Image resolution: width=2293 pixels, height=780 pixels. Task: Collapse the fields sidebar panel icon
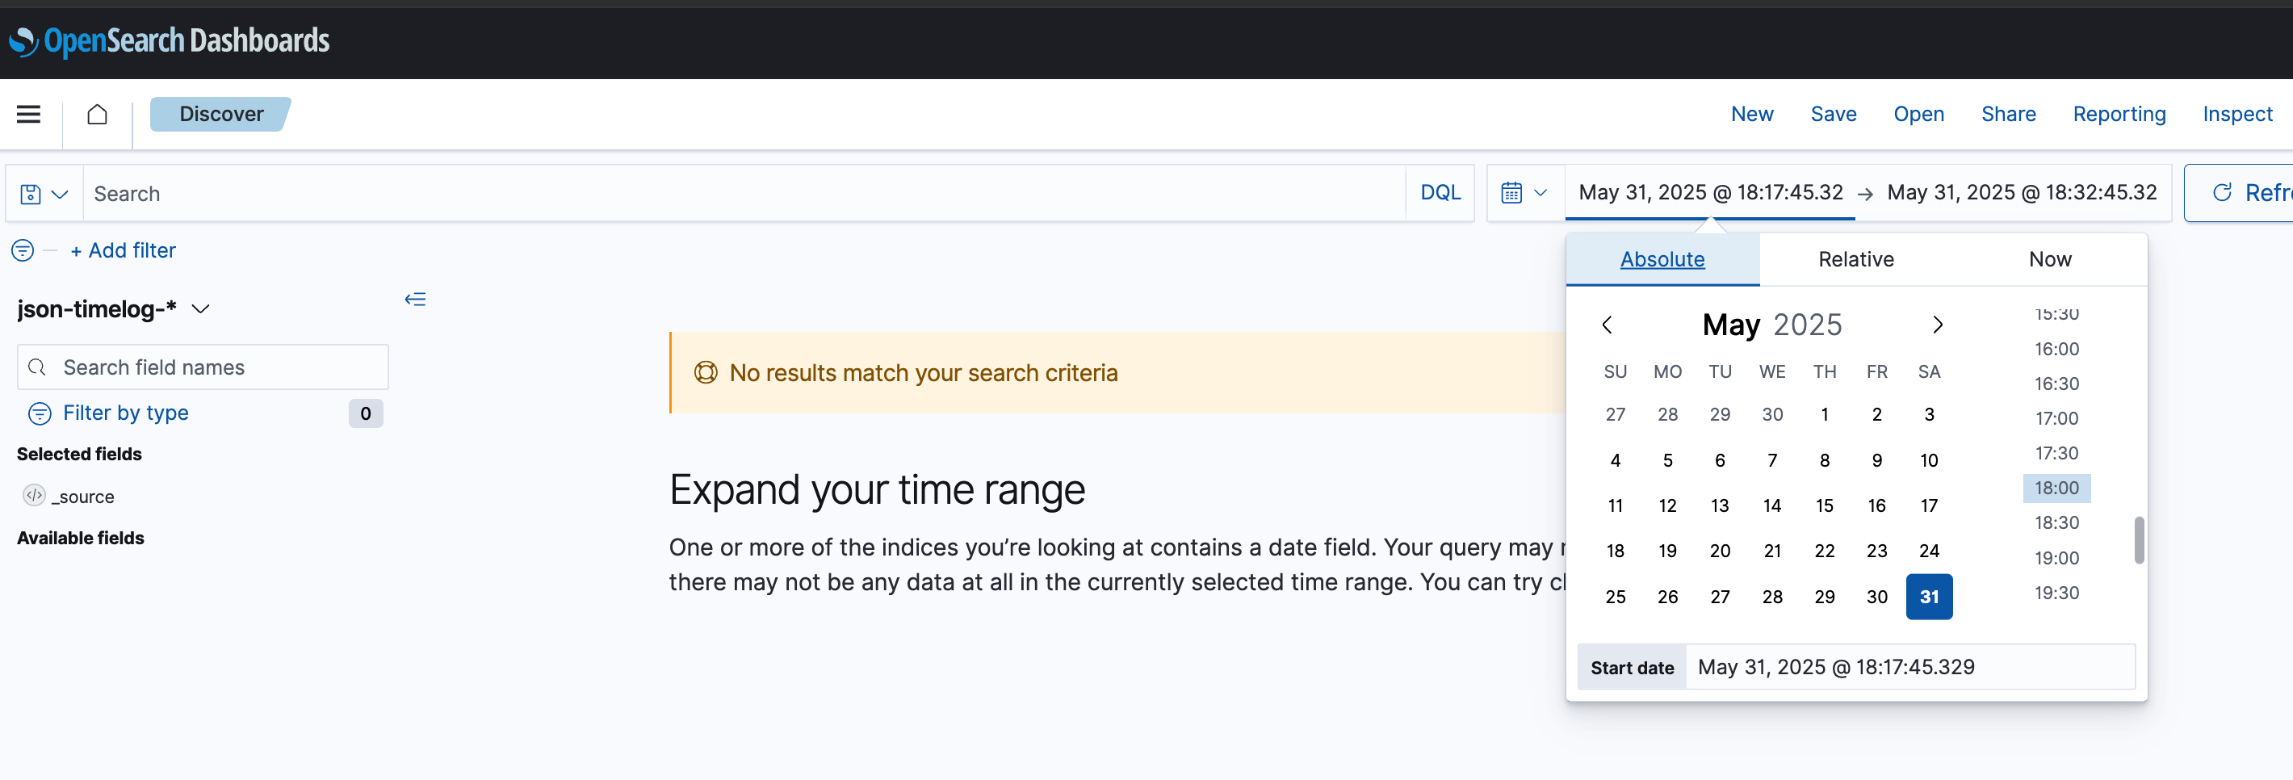click(415, 300)
